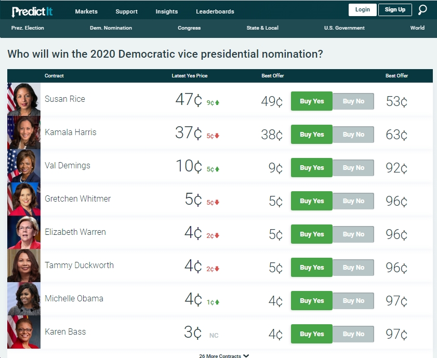Click the Latest Yes Price column header
This screenshot has width=437, height=358.
pos(190,76)
